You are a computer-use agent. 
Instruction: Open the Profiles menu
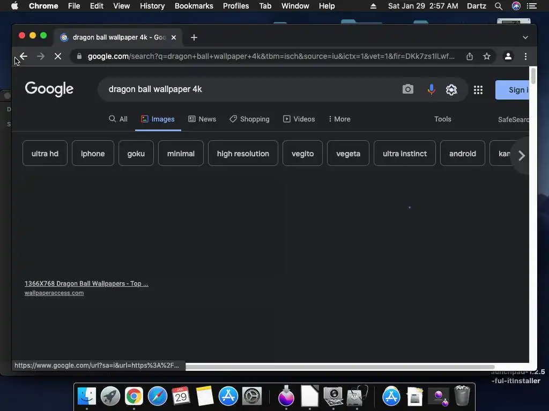tap(236, 6)
